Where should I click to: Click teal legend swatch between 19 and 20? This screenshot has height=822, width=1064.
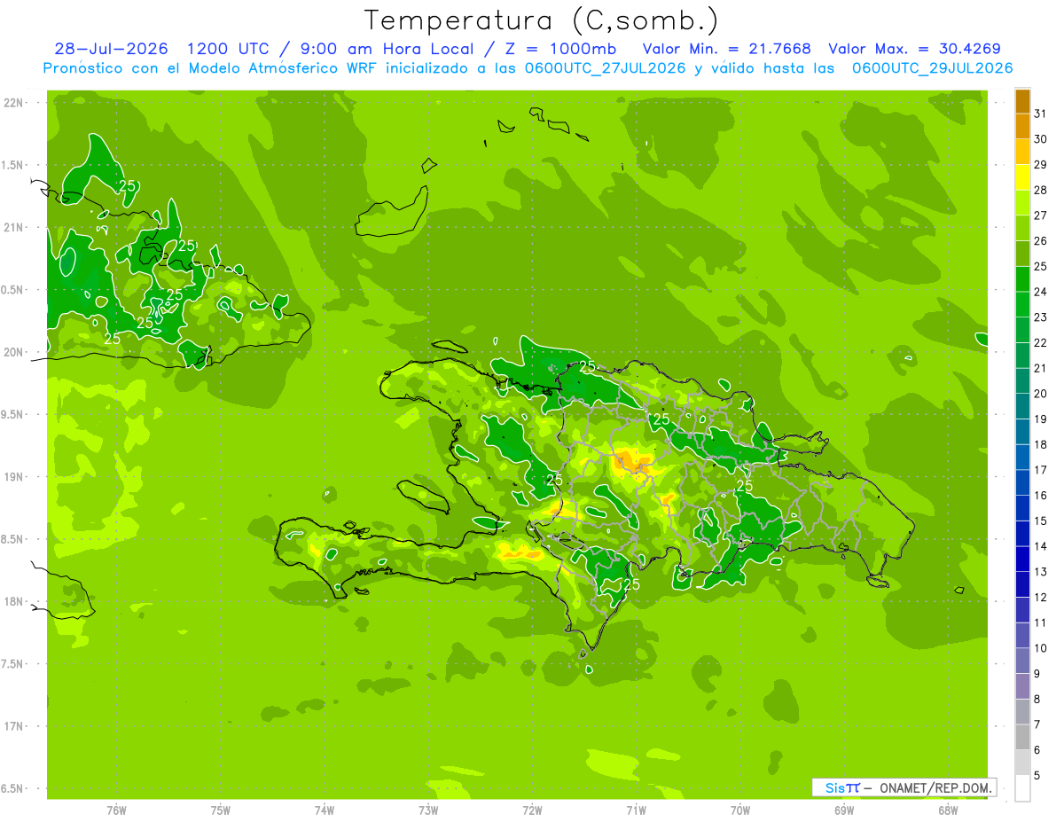(x=1022, y=406)
